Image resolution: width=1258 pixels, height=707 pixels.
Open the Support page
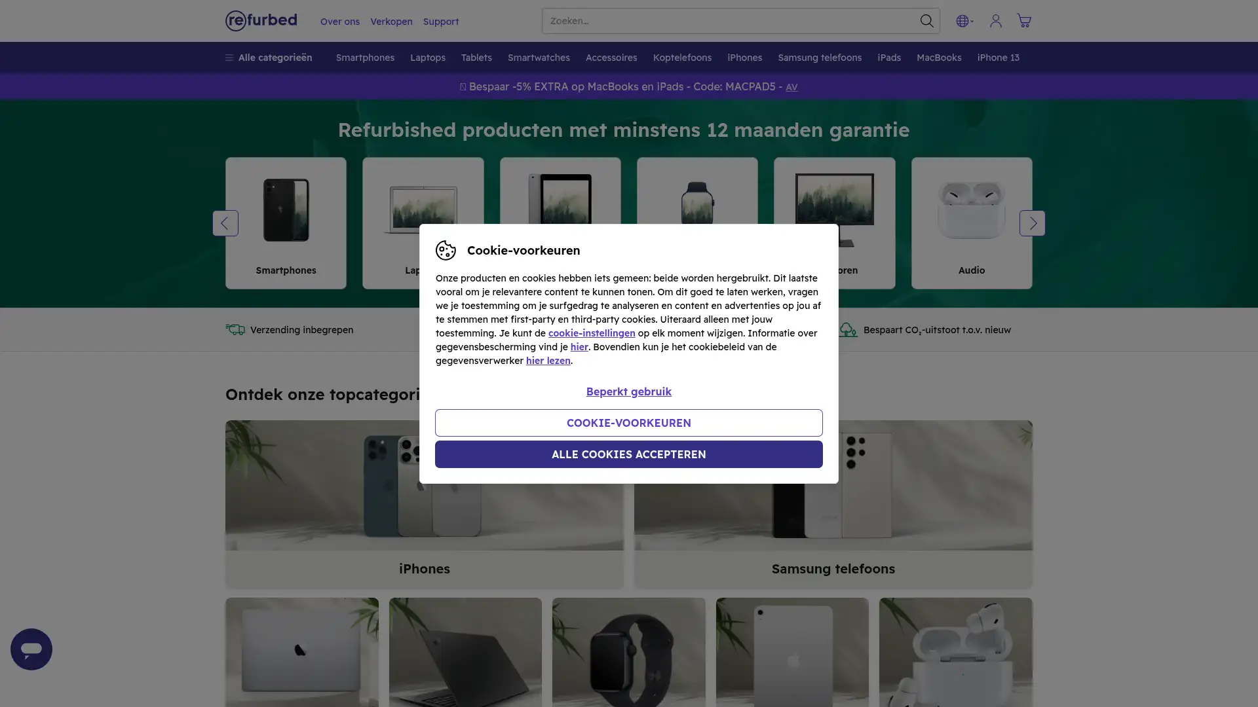pyautogui.click(x=440, y=21)
